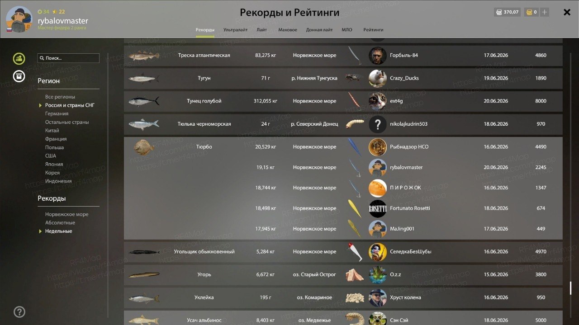Select the Германия region link
This screenshot has height=325, width=579.
[x=57, y=114]
